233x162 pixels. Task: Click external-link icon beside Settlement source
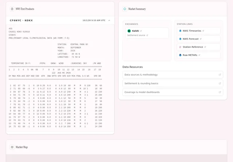tap(147, 35)
